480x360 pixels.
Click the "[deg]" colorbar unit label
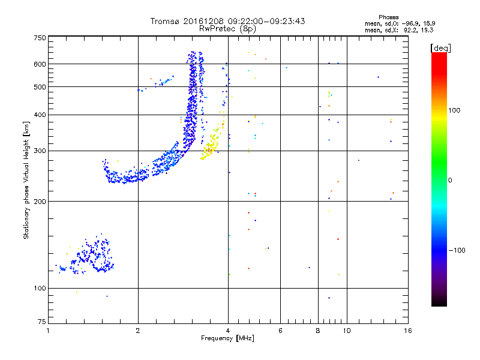[x=440, y=48]
